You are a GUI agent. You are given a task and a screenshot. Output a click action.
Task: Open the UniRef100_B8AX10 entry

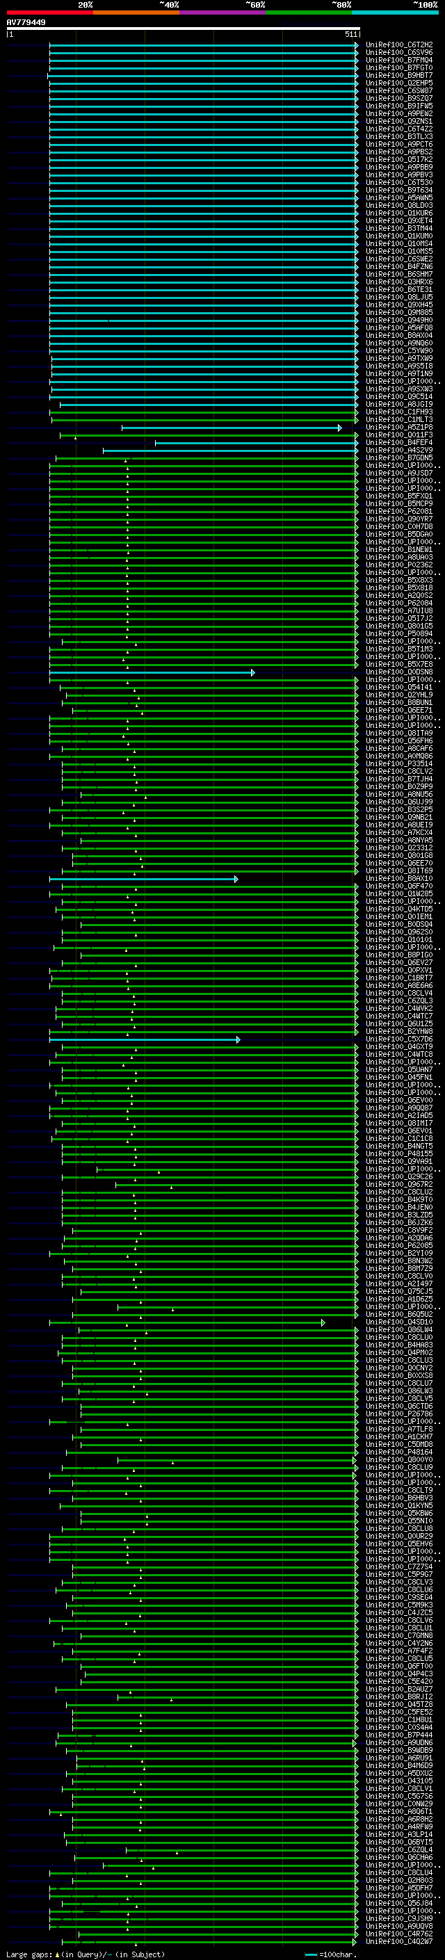(x=398, y=878)
